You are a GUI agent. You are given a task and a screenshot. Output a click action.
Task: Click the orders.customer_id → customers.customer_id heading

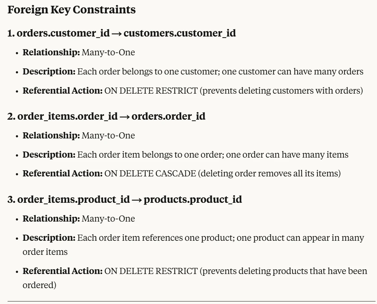click(122, 33)
